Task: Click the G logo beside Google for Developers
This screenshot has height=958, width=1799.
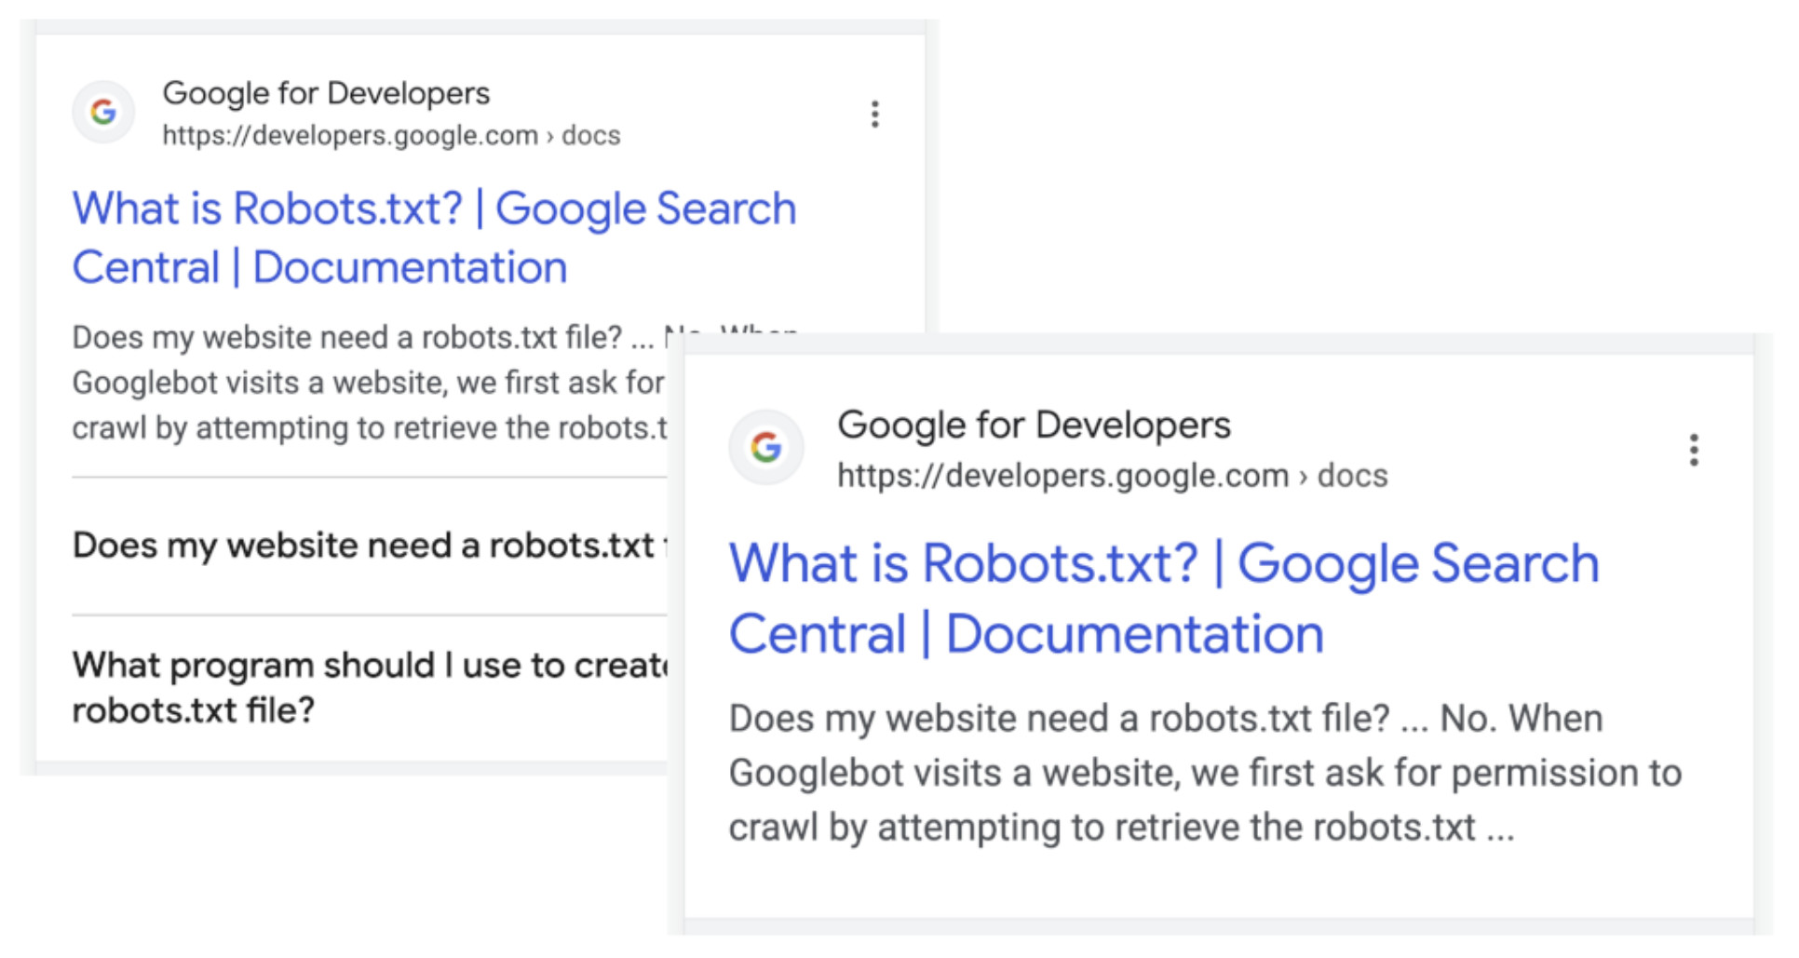Action: tap(102, 114)
